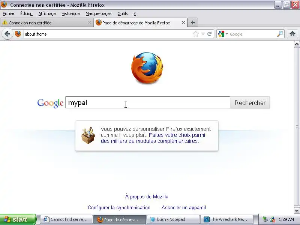Open the Affichage menu
This screenshot has width=300, height=225.
coord(47,13)
